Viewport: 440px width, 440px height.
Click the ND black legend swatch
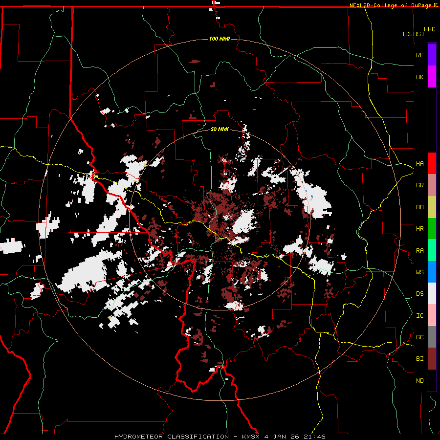pyautogui.click(x=432, y=380)
